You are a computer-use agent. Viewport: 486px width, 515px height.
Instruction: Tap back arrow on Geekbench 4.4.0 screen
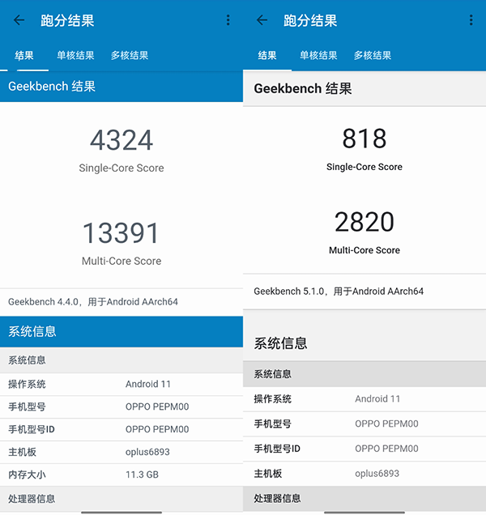click(19, 20)
